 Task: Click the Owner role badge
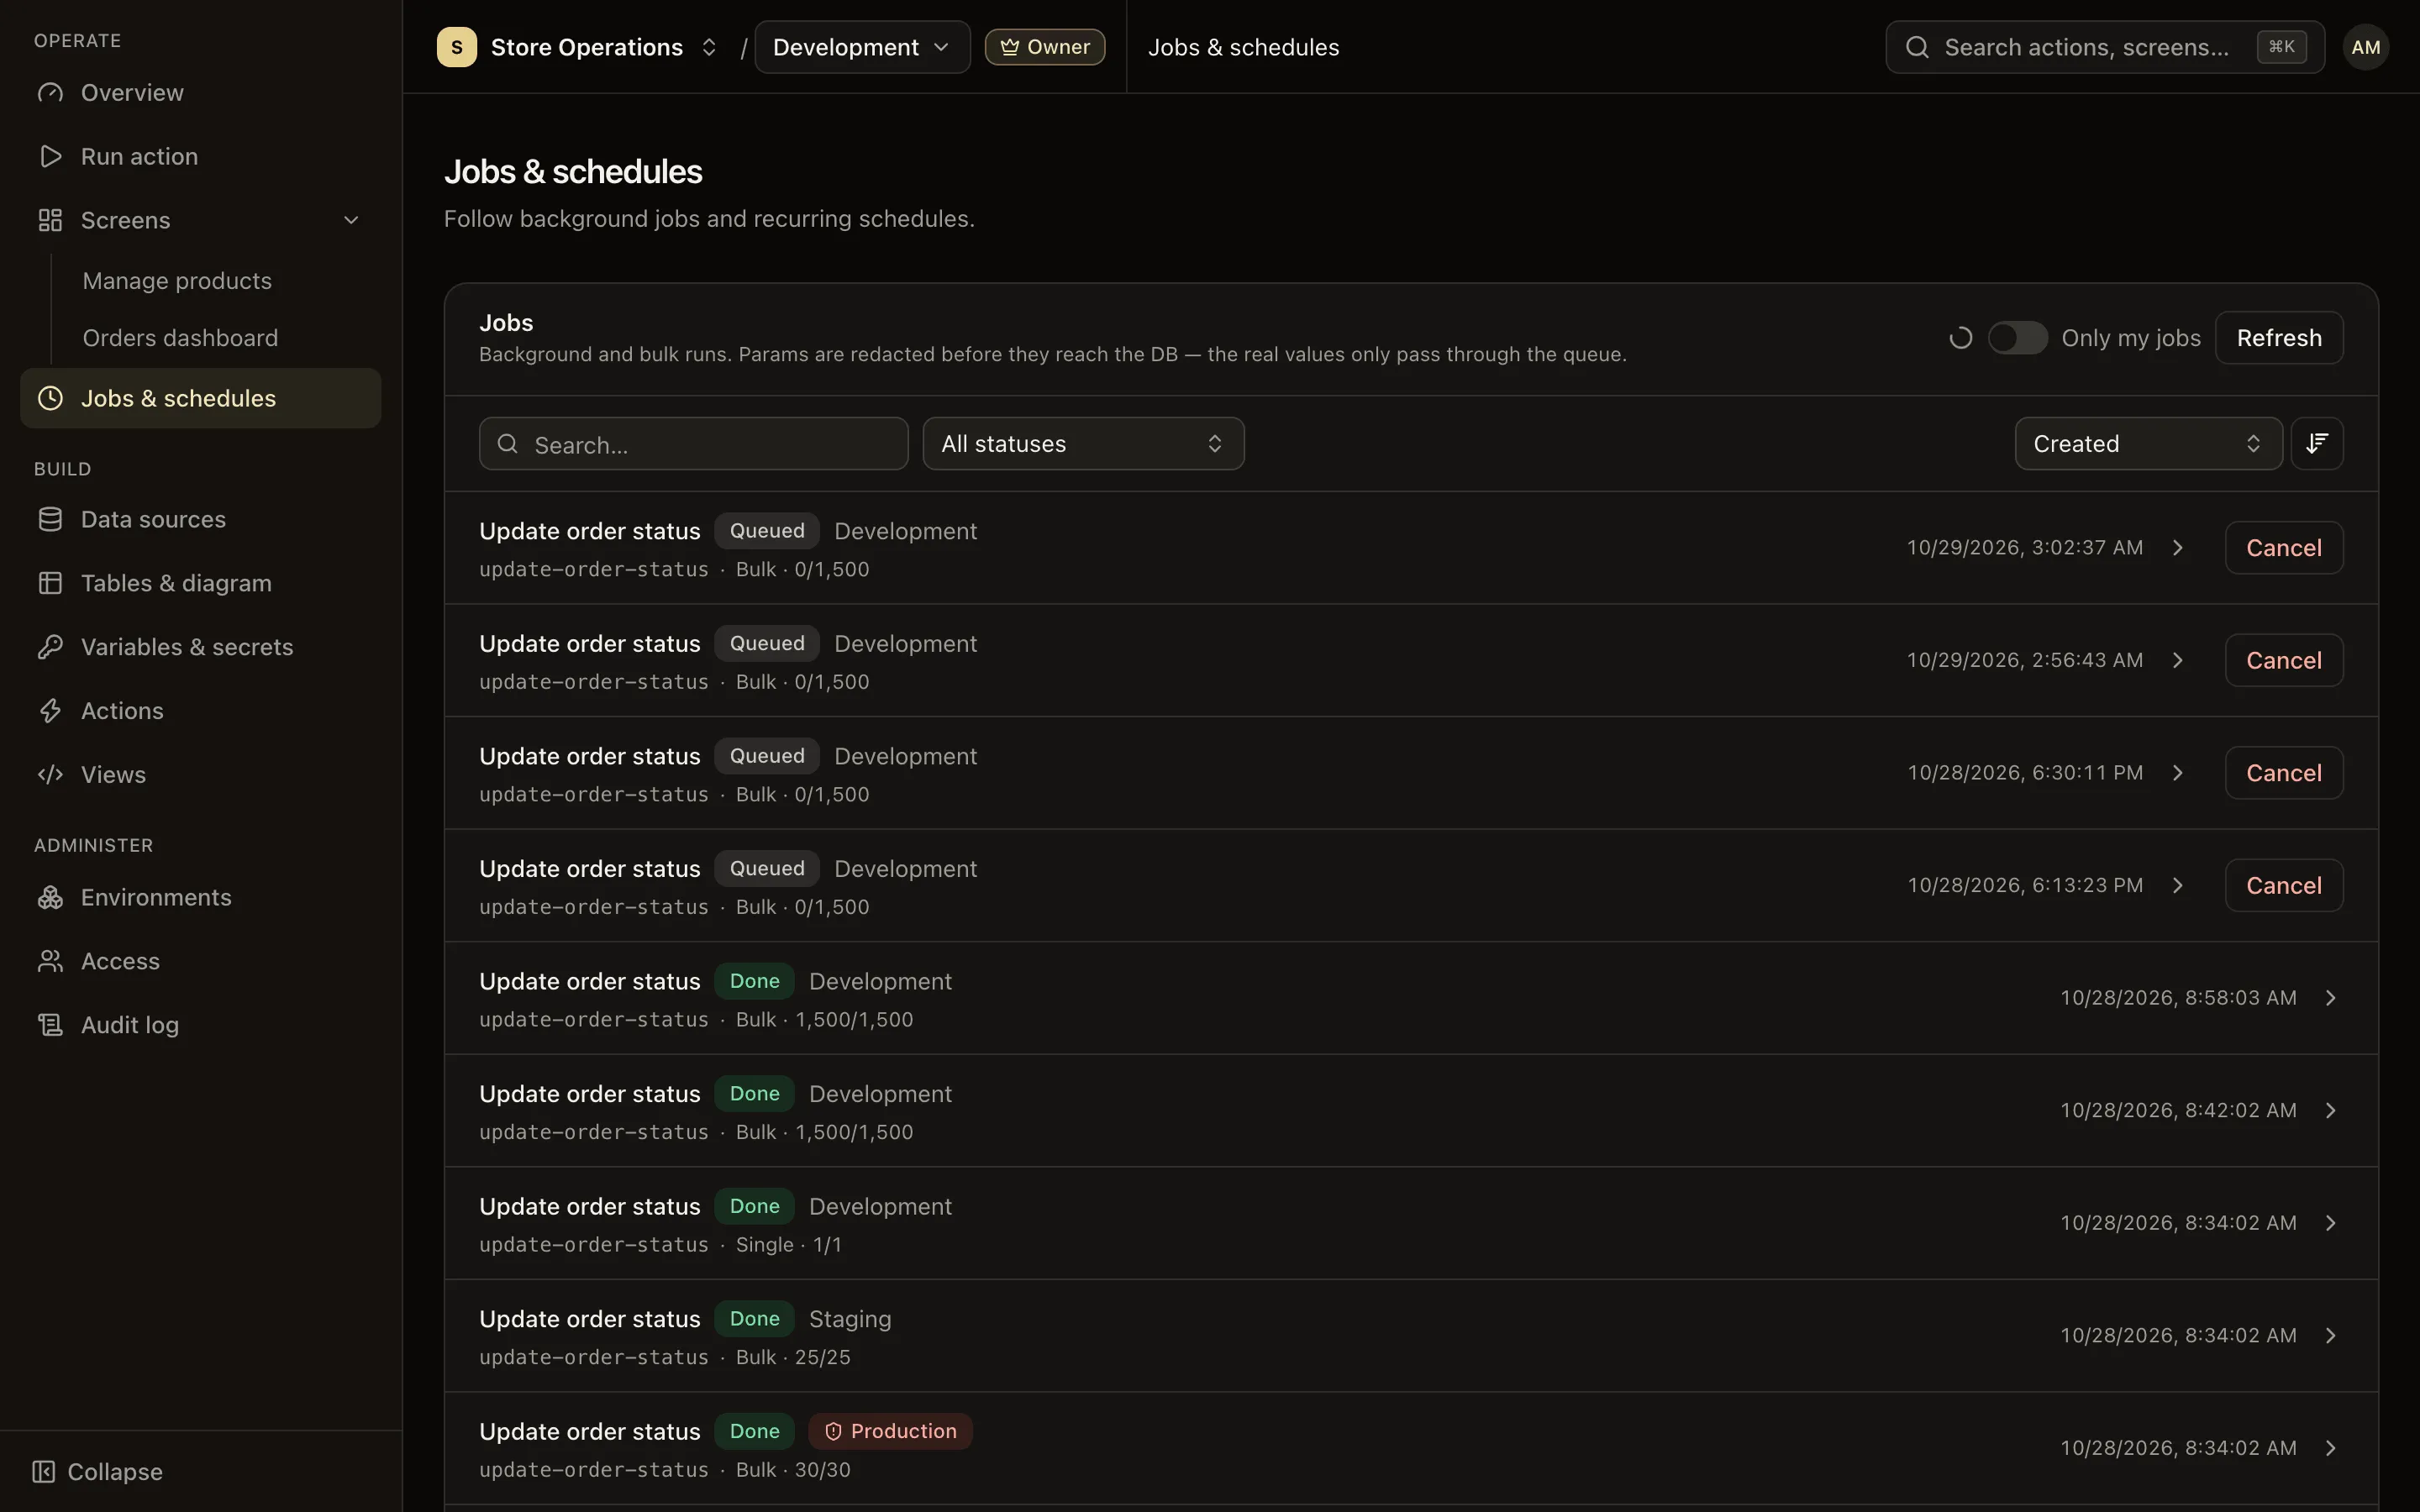tap(1044, 47)
